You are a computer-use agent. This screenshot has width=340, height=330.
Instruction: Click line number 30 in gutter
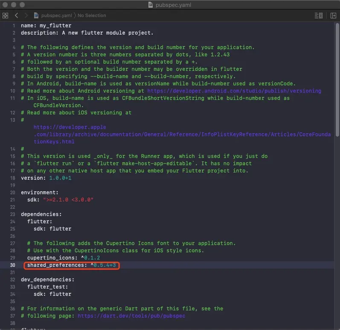click(12, 265)
